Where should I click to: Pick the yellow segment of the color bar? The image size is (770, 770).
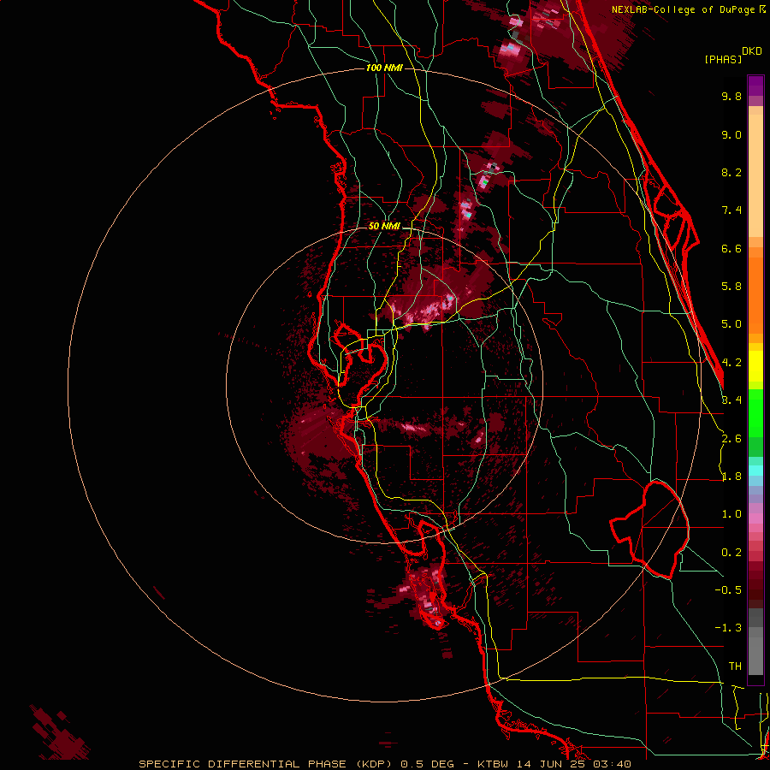coord(755,366)
